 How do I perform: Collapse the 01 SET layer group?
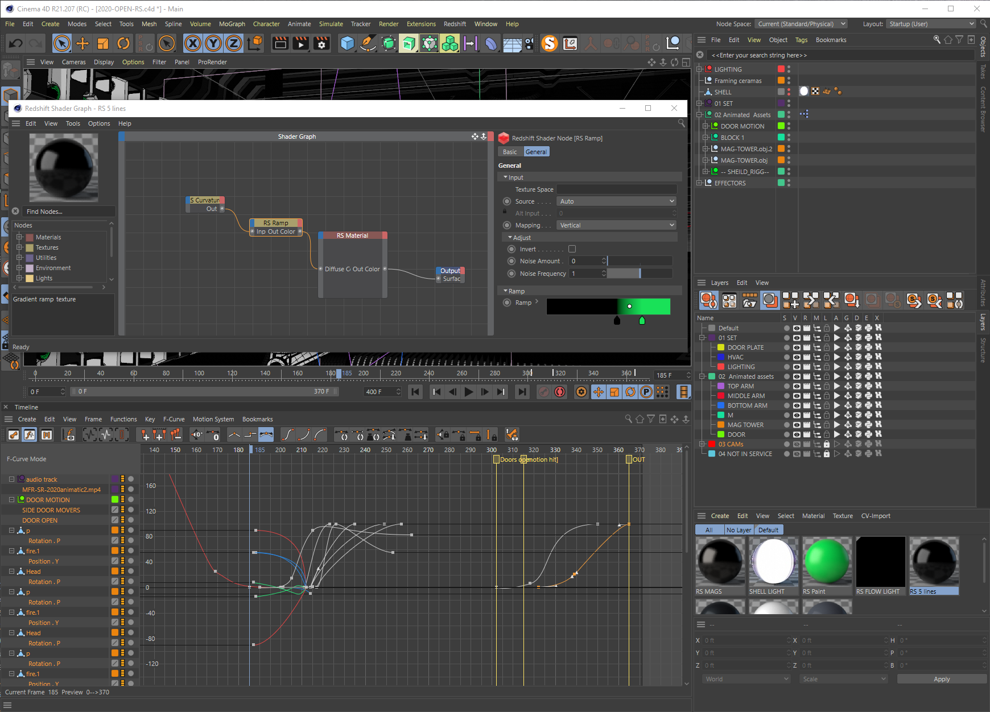pos(702,338)
